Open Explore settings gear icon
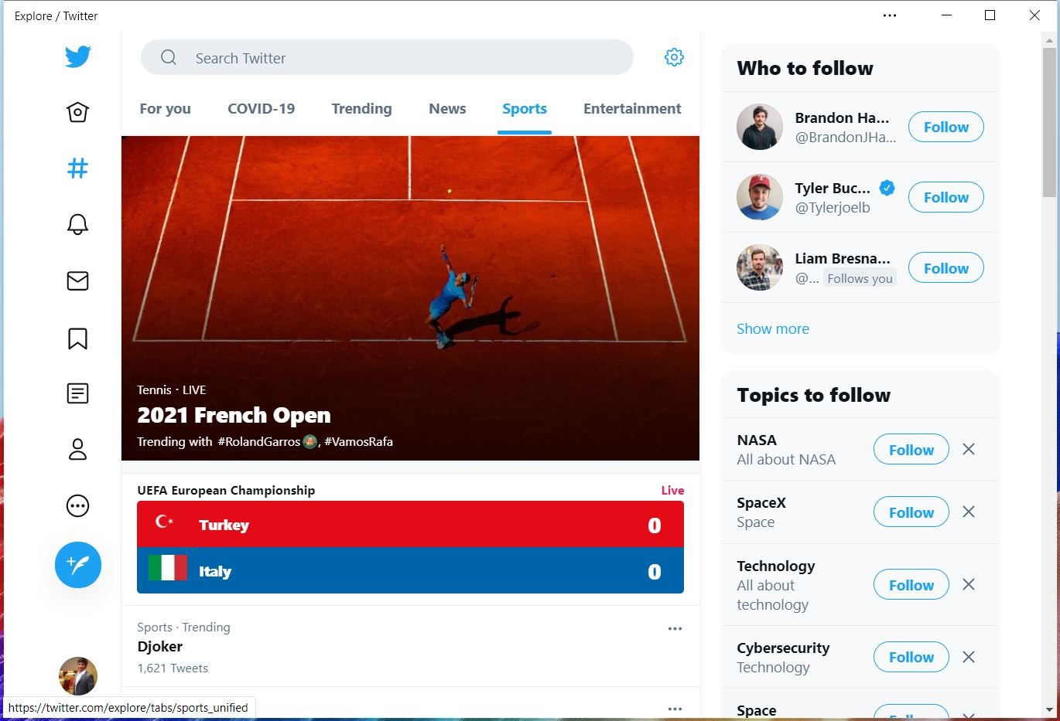 click(x=674, y=57)
